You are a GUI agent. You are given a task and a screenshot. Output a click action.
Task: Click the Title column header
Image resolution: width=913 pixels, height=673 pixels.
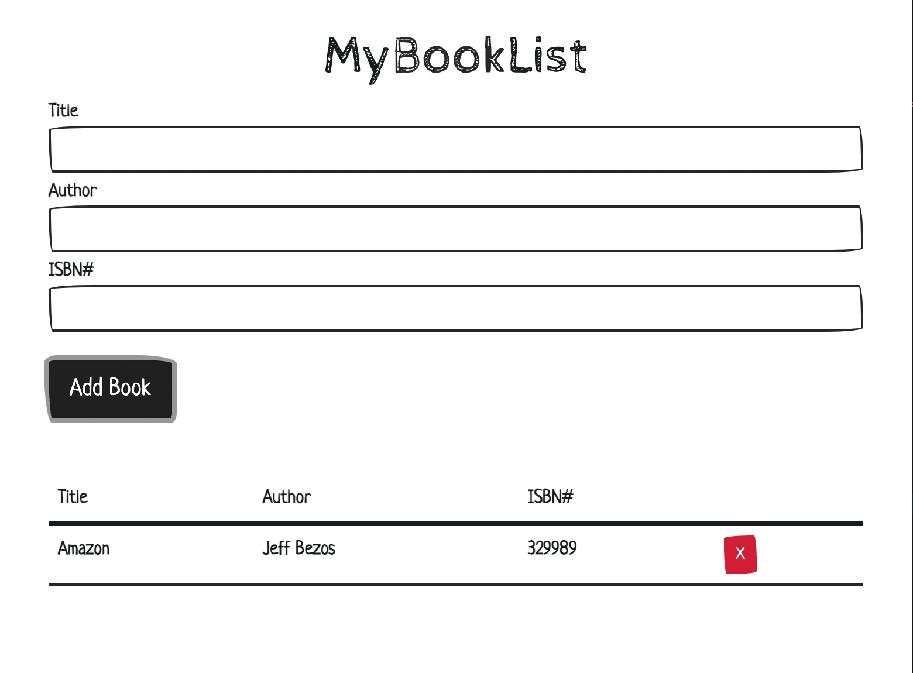click(73, 496)
